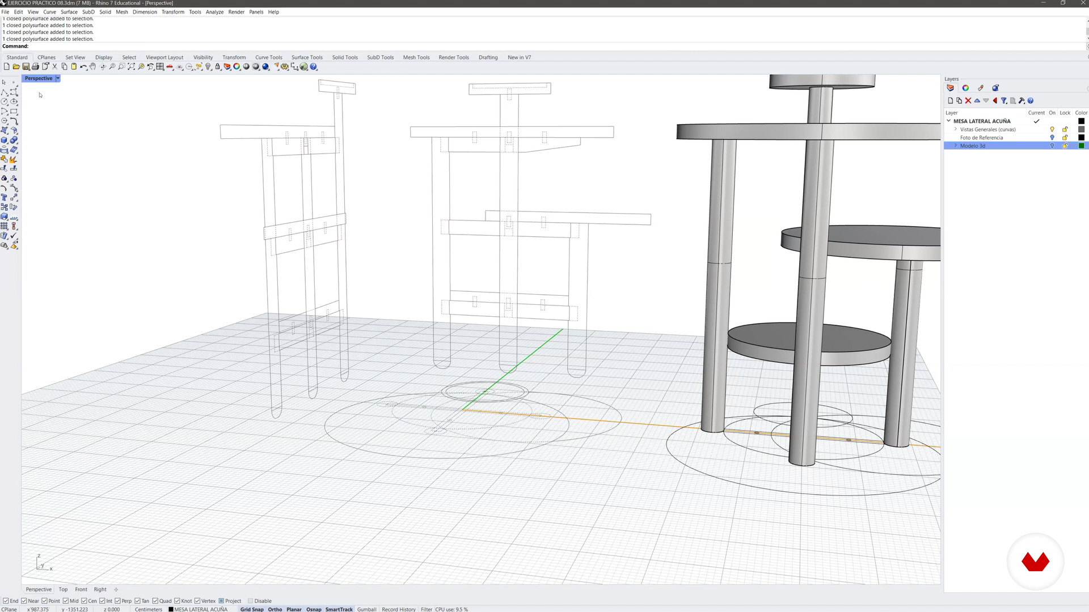Expand the Vistas Generales (curvas) layer
The image size is (1089, 612).
(x=956, y=129)
